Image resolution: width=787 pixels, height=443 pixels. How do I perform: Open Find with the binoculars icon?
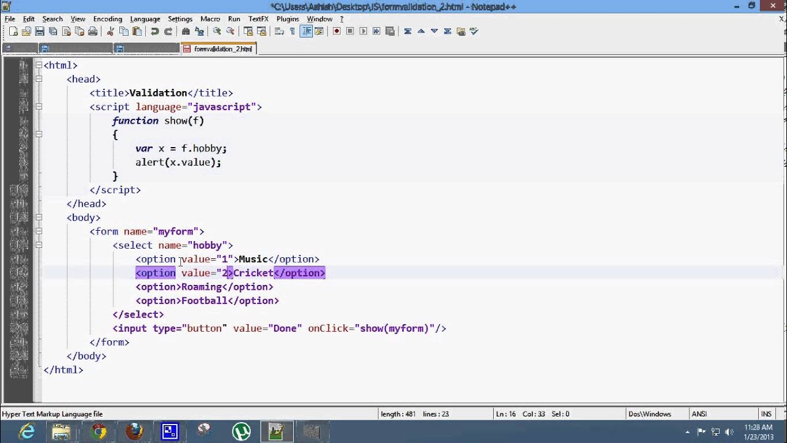tap(186, 31)
